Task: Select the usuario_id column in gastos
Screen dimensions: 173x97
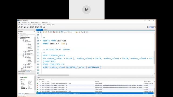Action: point(31,50)
